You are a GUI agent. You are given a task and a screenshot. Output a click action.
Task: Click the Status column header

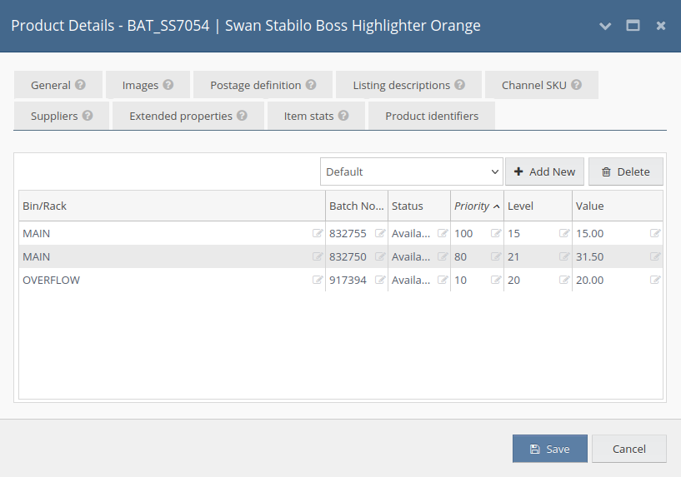tap(419, 206)
